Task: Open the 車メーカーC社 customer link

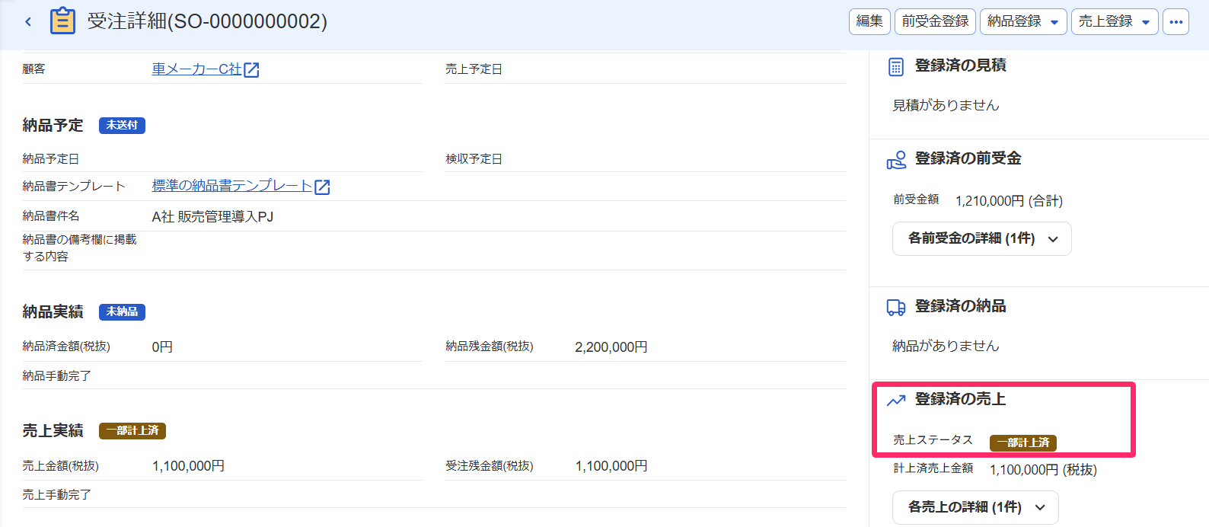Action: tap(196, 69)
